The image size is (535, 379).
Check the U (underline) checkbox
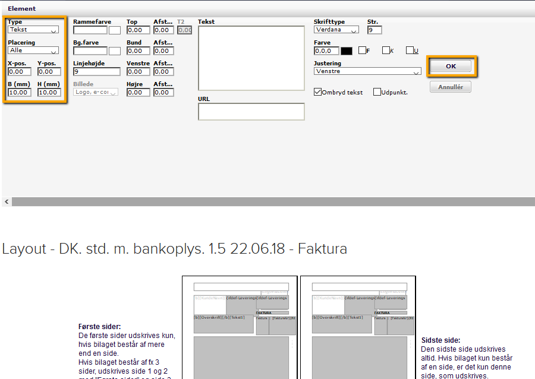pyautogui.click(x=410, y=50)
